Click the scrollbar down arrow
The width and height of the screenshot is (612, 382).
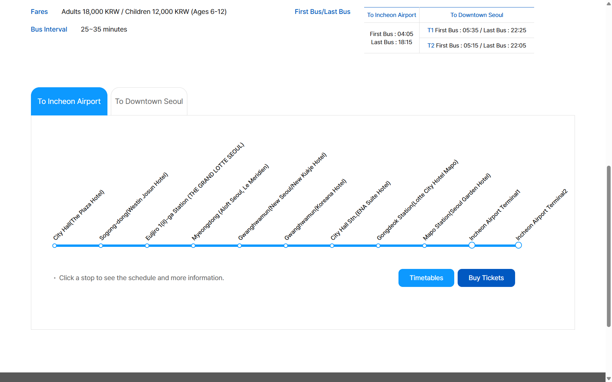pos(609,378)
